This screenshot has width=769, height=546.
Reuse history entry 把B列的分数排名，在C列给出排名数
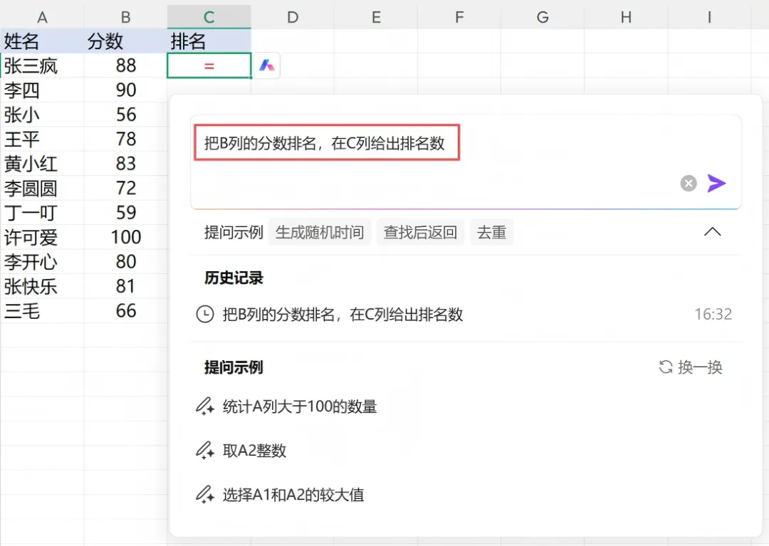(342, 314)
